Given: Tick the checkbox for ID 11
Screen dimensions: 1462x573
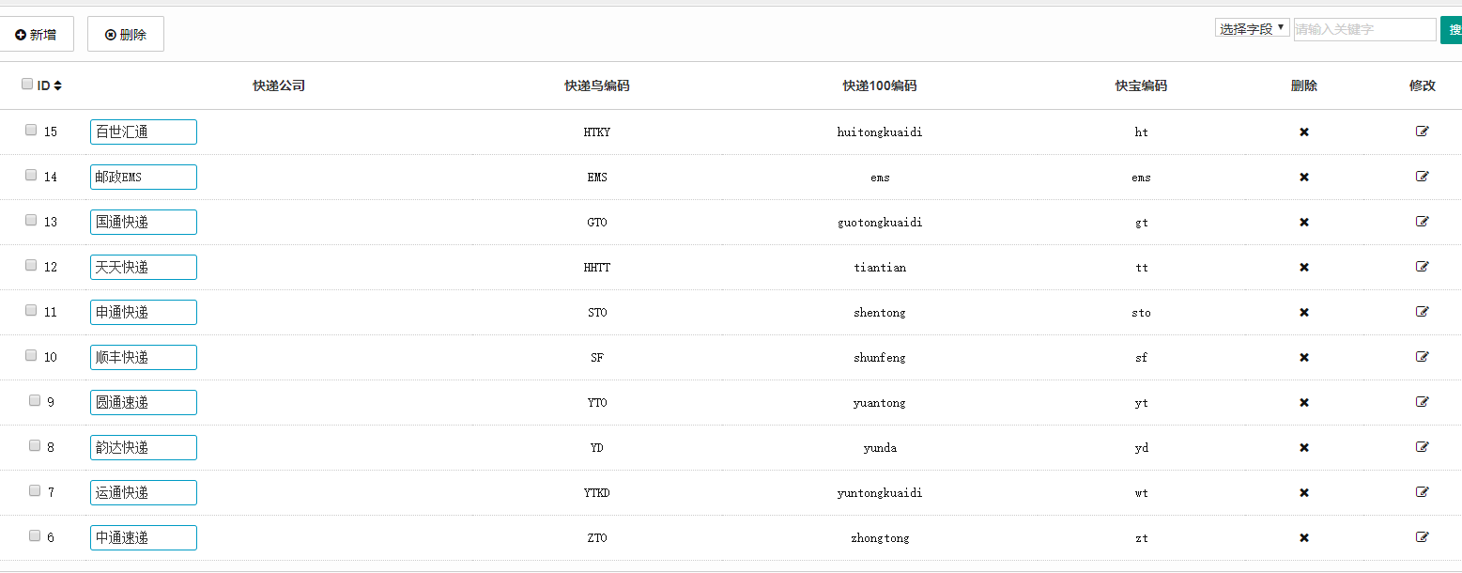Looking at the screenshot, I should [31, 311].
